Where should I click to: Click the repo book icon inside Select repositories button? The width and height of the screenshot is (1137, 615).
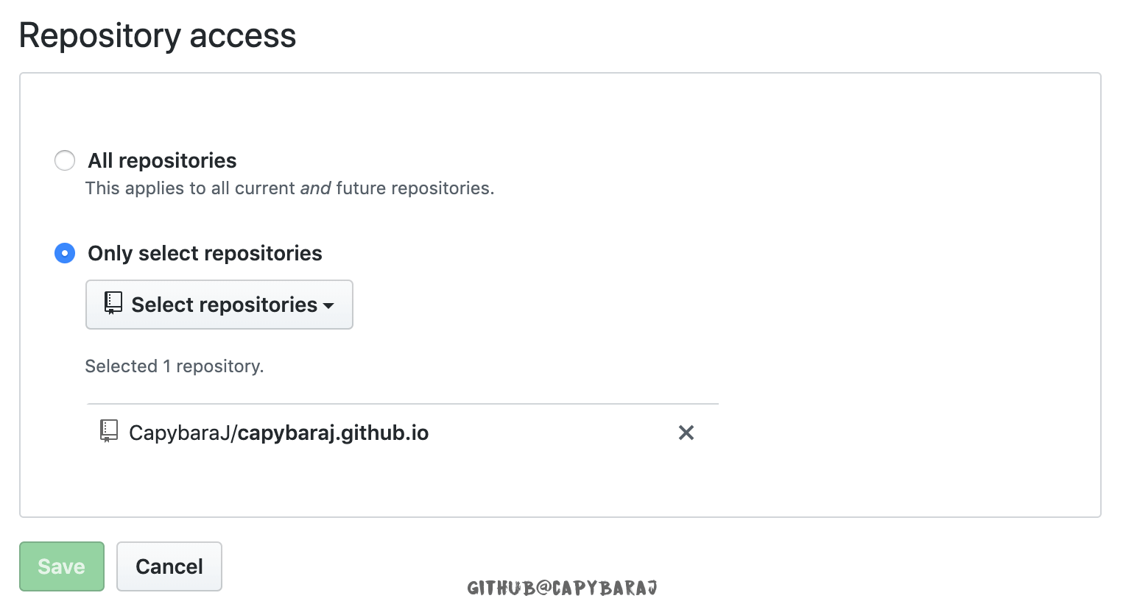(113, 304)
